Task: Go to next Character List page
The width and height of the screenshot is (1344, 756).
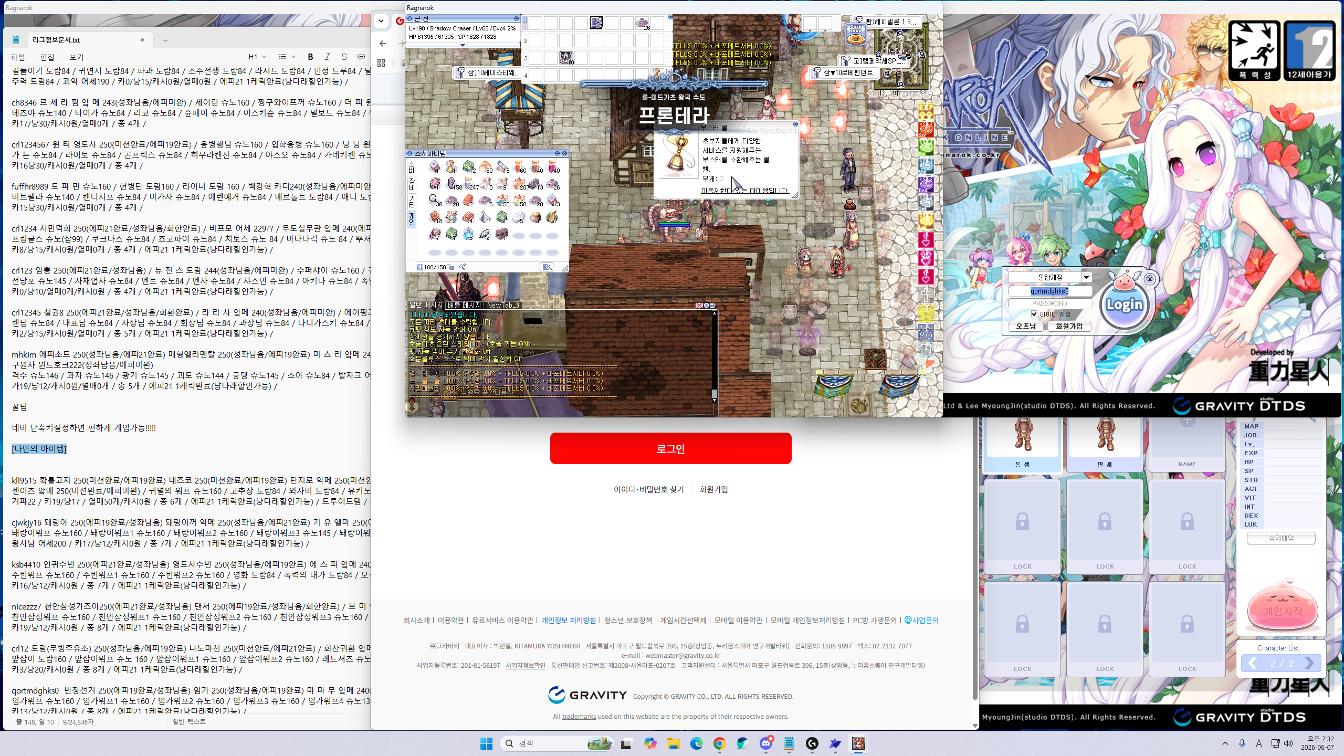Action: [x=1309, y=663]
